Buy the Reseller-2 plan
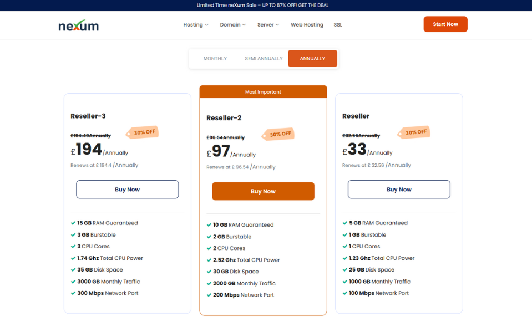The width and height of the screenshot is (532, 327). (263, 191)
